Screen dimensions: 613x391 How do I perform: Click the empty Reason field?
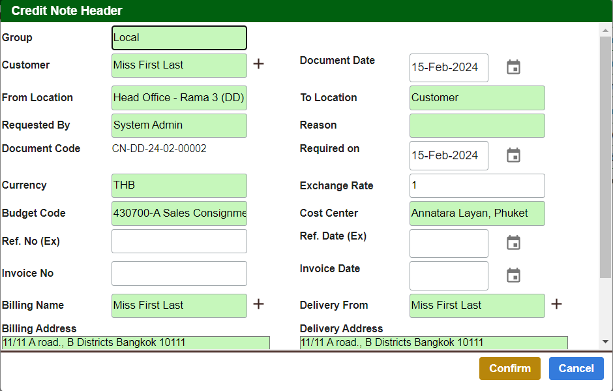click(477, 125)
